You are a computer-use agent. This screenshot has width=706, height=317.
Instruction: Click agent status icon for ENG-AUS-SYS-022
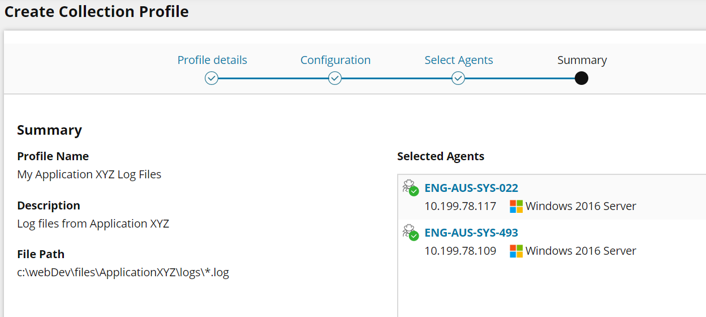coord(410,187)
